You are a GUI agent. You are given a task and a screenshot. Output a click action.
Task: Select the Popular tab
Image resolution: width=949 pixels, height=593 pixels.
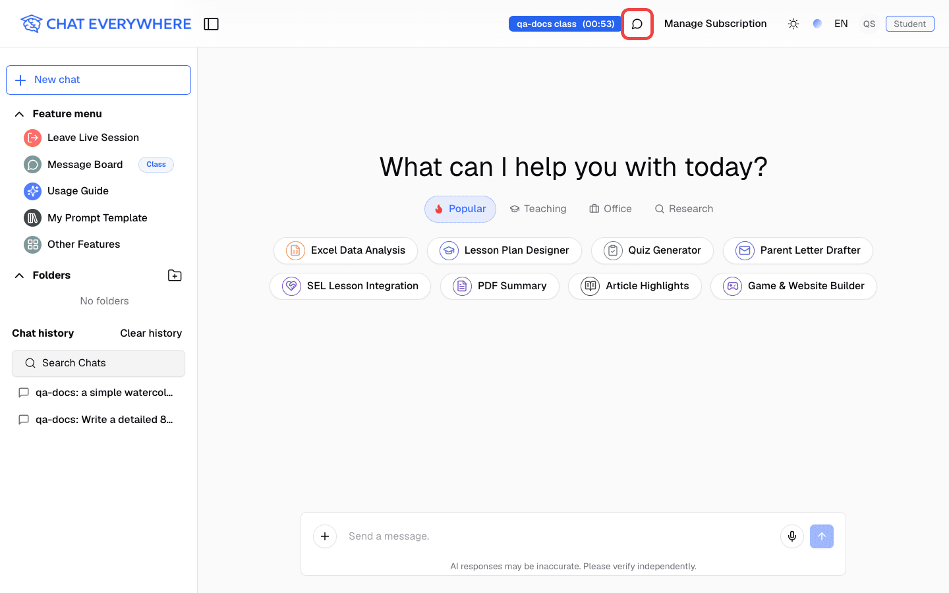pyautogui.click(x=460, y=209)
